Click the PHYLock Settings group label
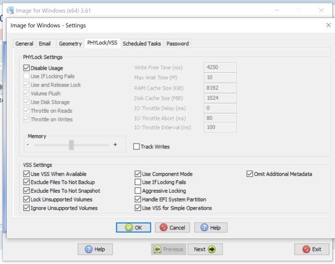335x264 pixels. click(x=43, y=57)
